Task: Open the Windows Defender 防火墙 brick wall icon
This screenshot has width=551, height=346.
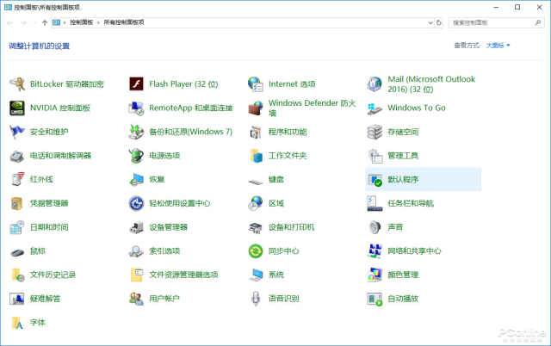Action: pos(256,108)
